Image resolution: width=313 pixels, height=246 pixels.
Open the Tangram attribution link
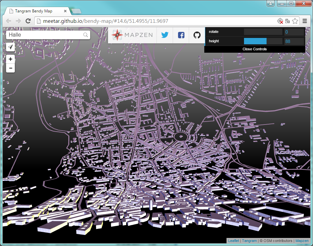tap(249, 241)
